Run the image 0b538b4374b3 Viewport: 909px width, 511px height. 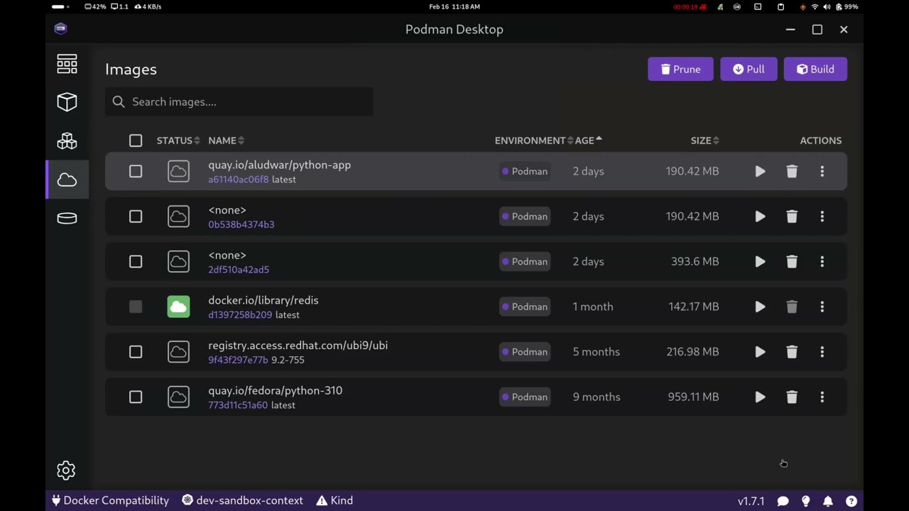[760, 216]
